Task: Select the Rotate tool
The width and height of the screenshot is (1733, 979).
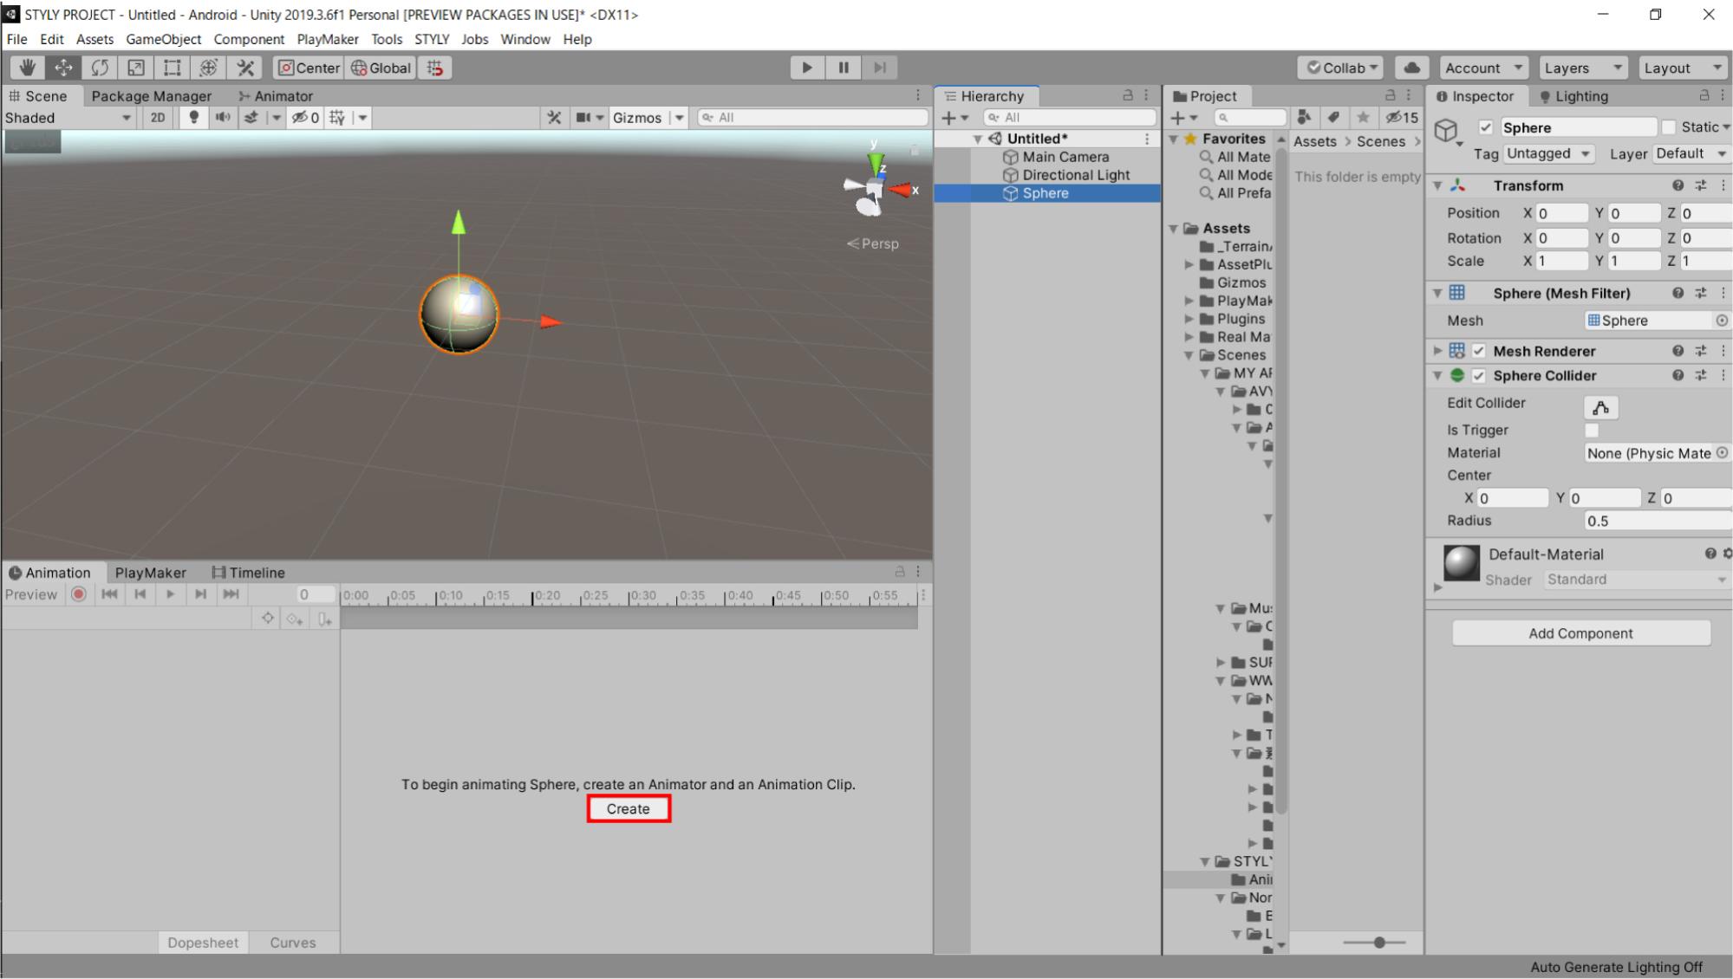Action: [x=100, y=68]
